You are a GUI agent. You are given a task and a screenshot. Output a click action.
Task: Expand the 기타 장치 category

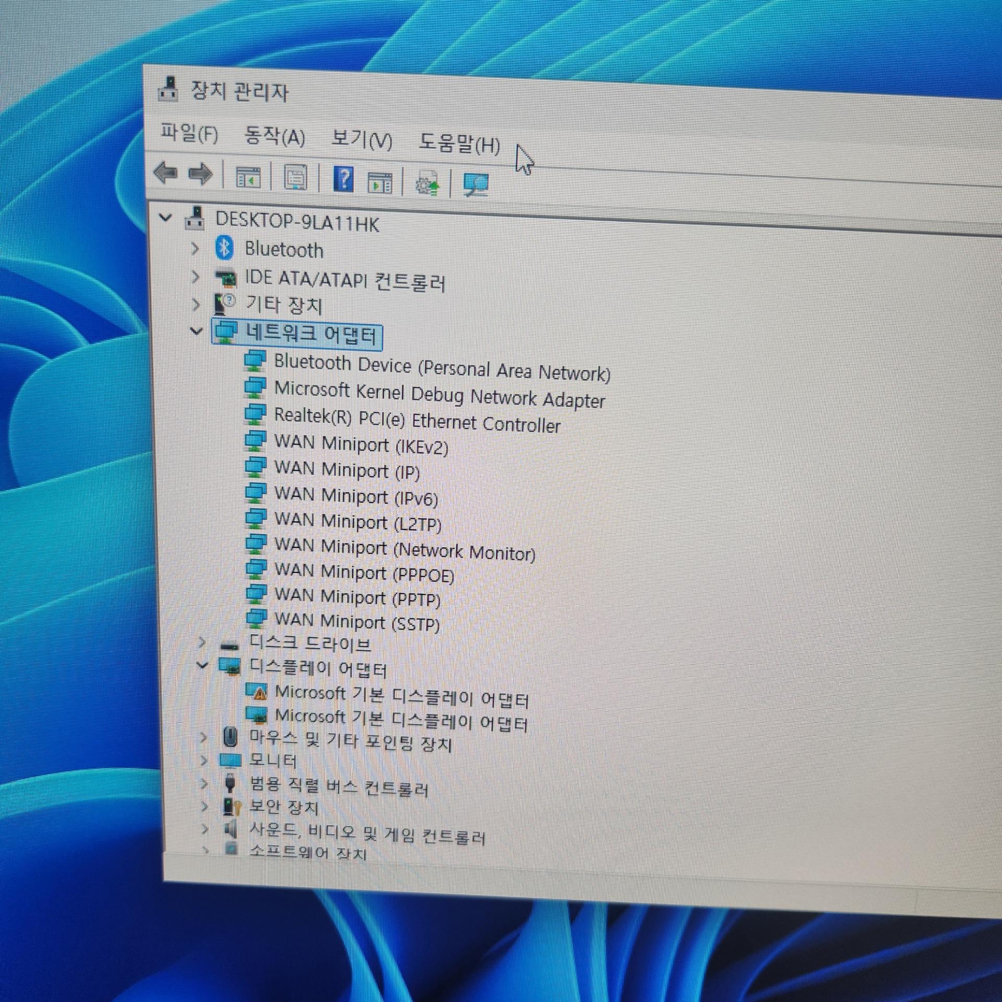(x=196, y=304)
